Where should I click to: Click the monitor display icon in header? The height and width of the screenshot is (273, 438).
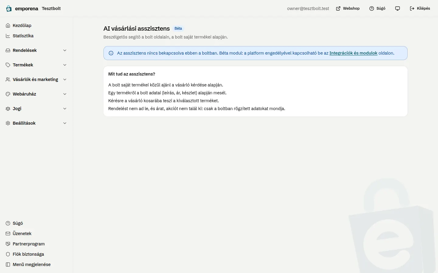click(x=398, y=8)
